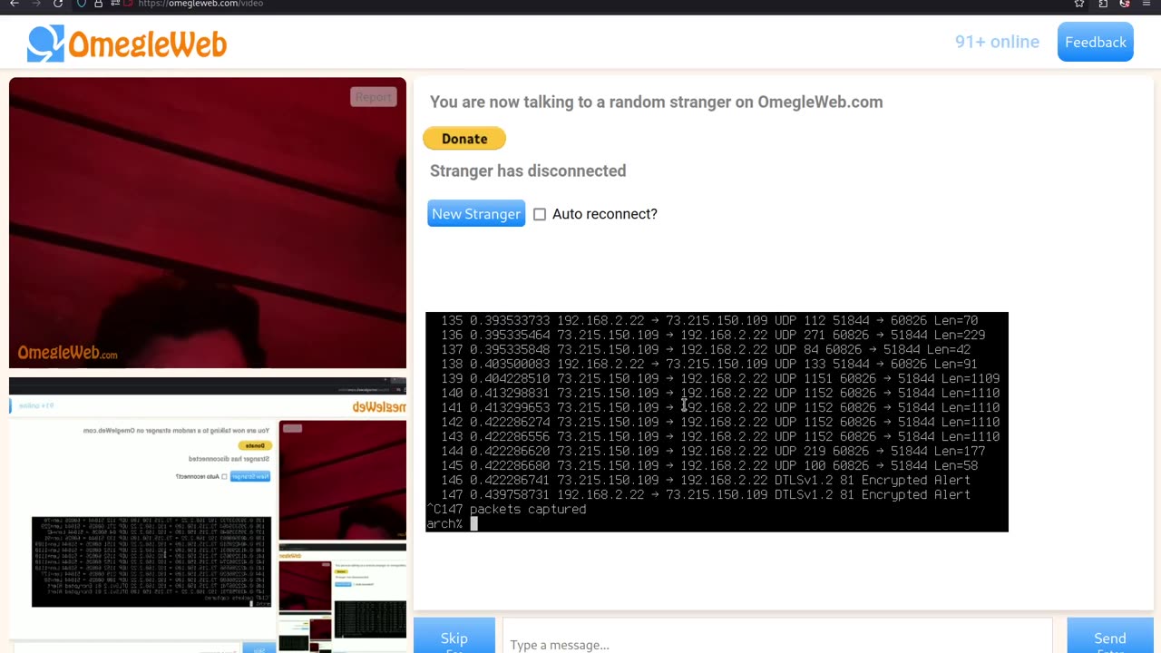The image size is (1161, 653).
Task: Click the Skip button
Action: click(454, 637)
